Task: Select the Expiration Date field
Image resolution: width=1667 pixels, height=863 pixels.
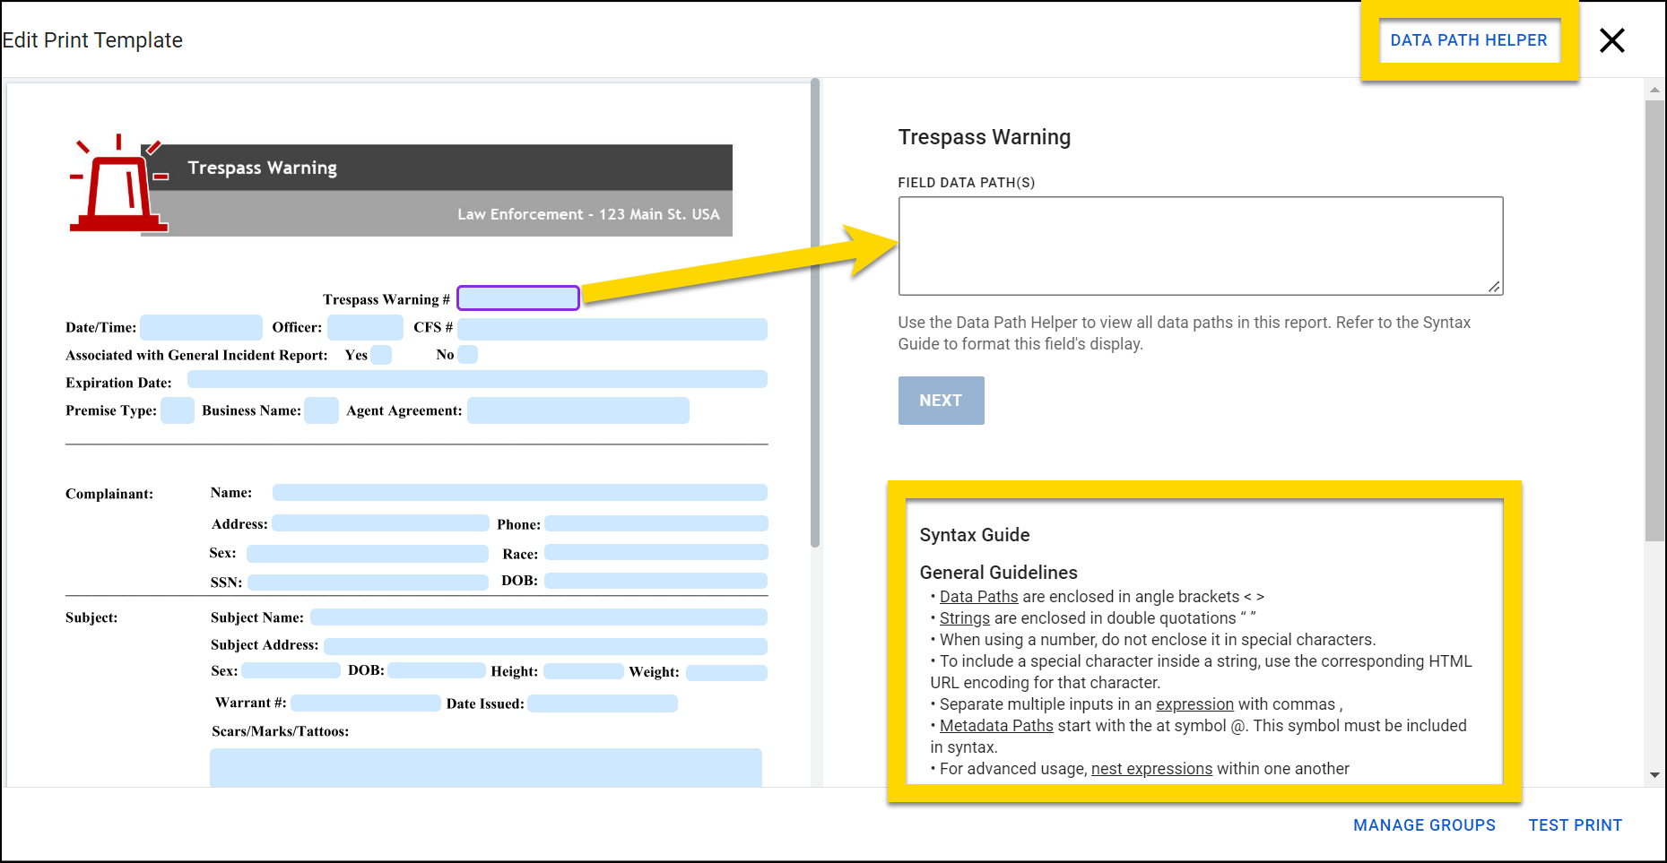Action: (475, 379)
